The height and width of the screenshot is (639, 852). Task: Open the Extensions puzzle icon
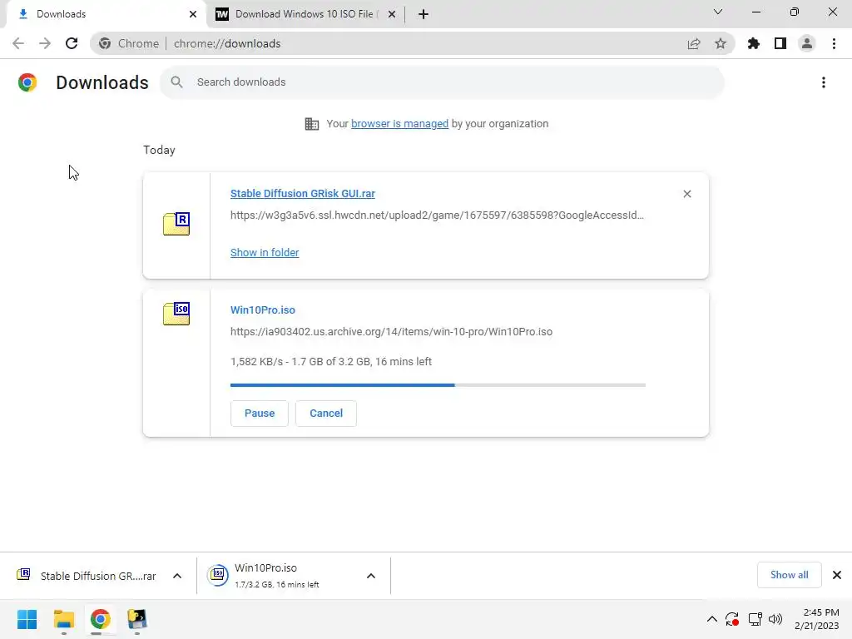(x=754, y=43)
